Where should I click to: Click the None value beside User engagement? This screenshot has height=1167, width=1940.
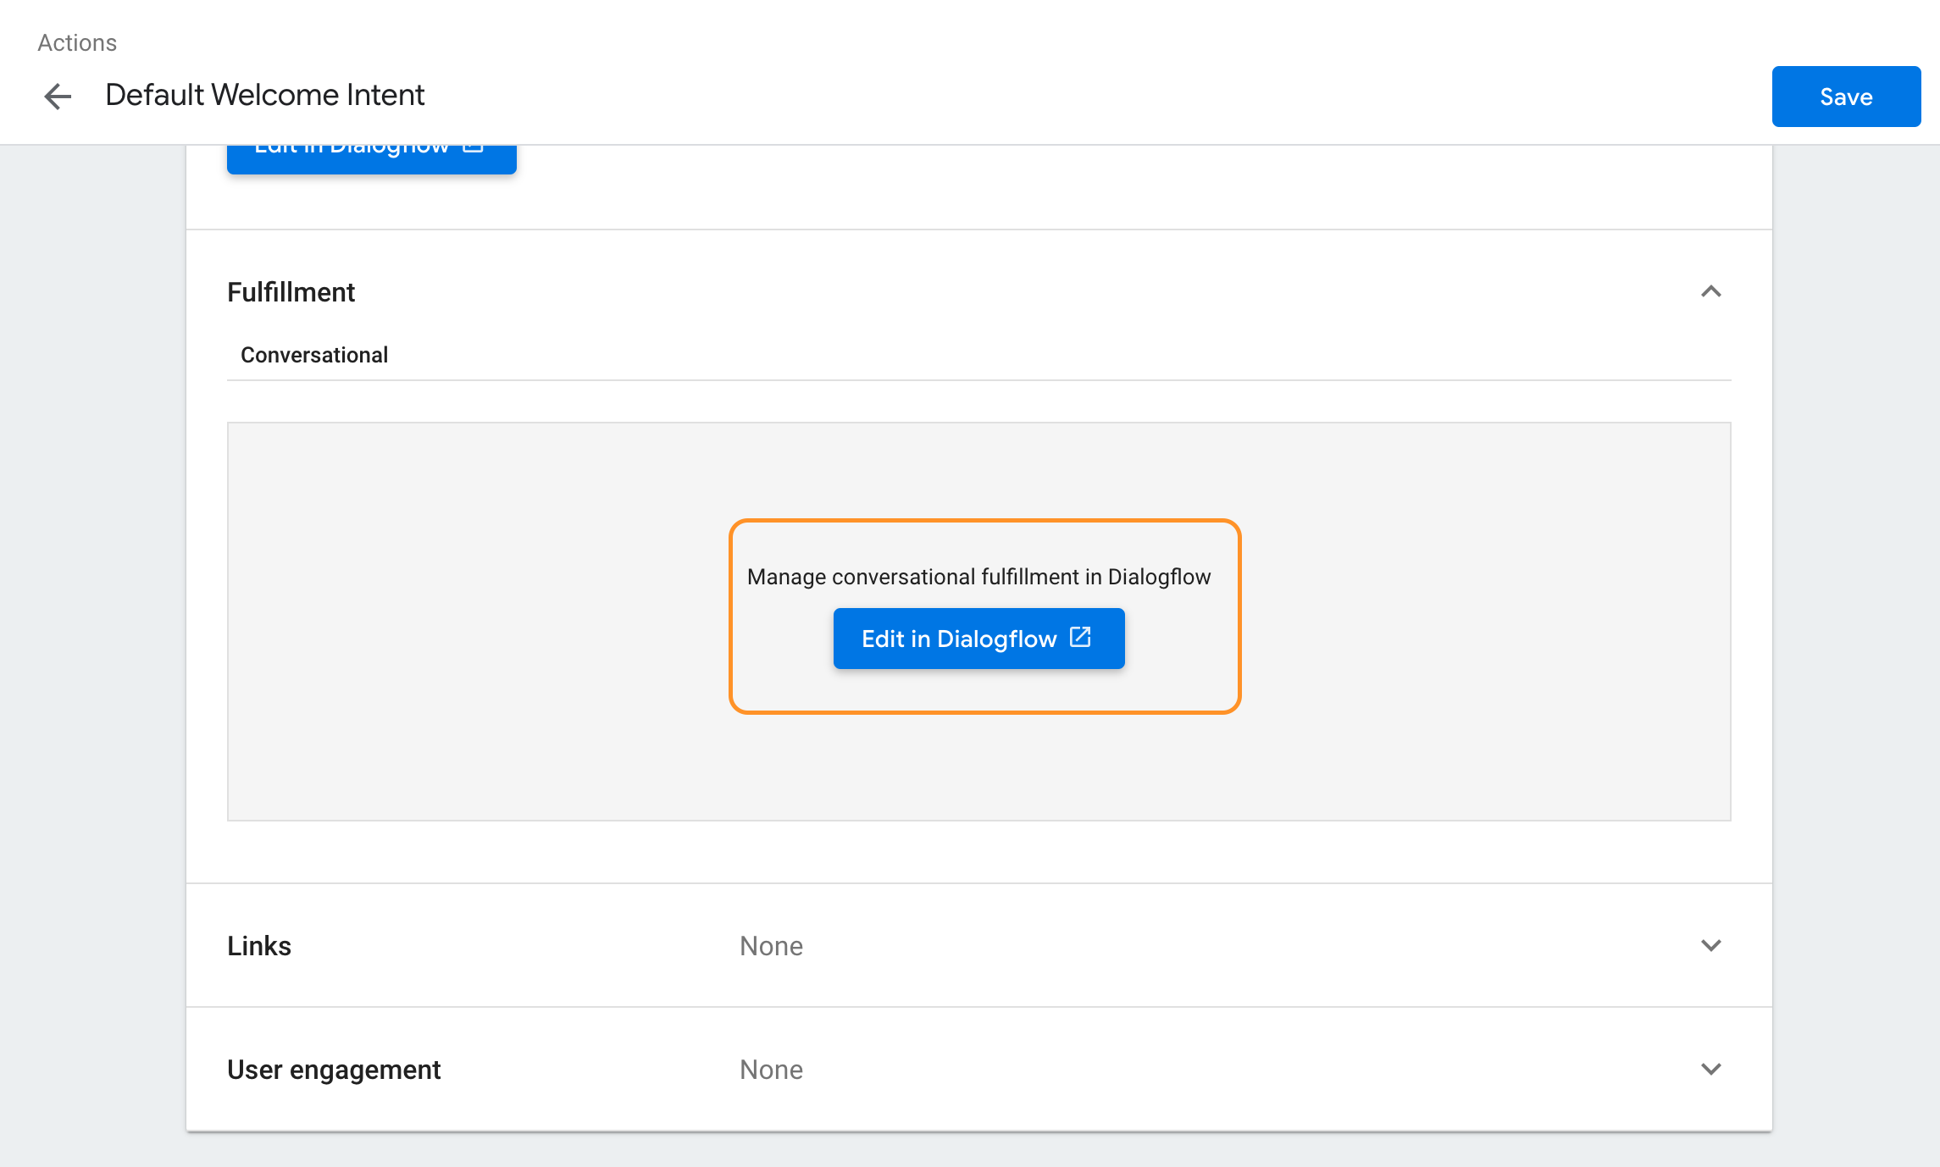(x=771, y=1070)
